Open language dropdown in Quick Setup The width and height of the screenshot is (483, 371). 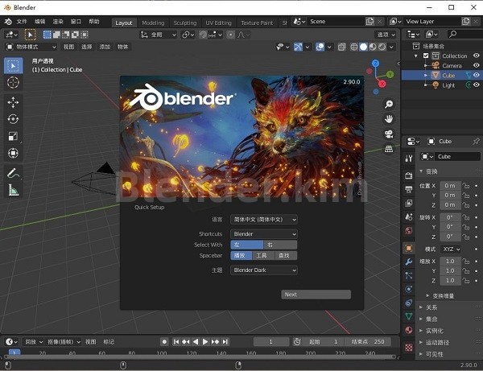click(x=264, y=220)
